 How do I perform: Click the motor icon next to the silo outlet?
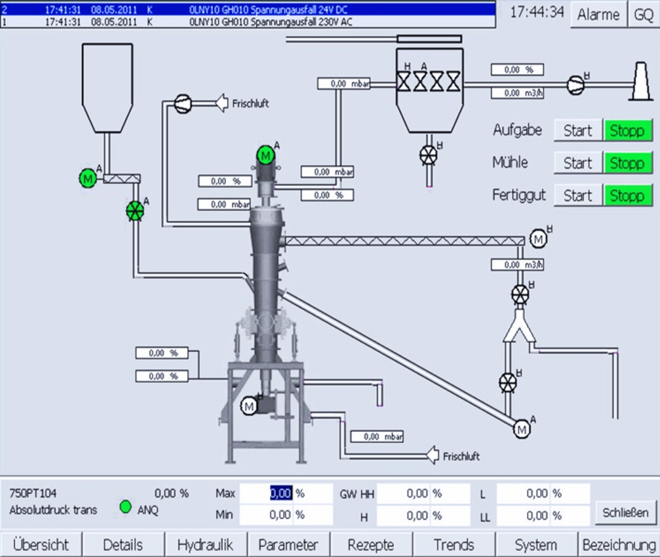(87, 178)
